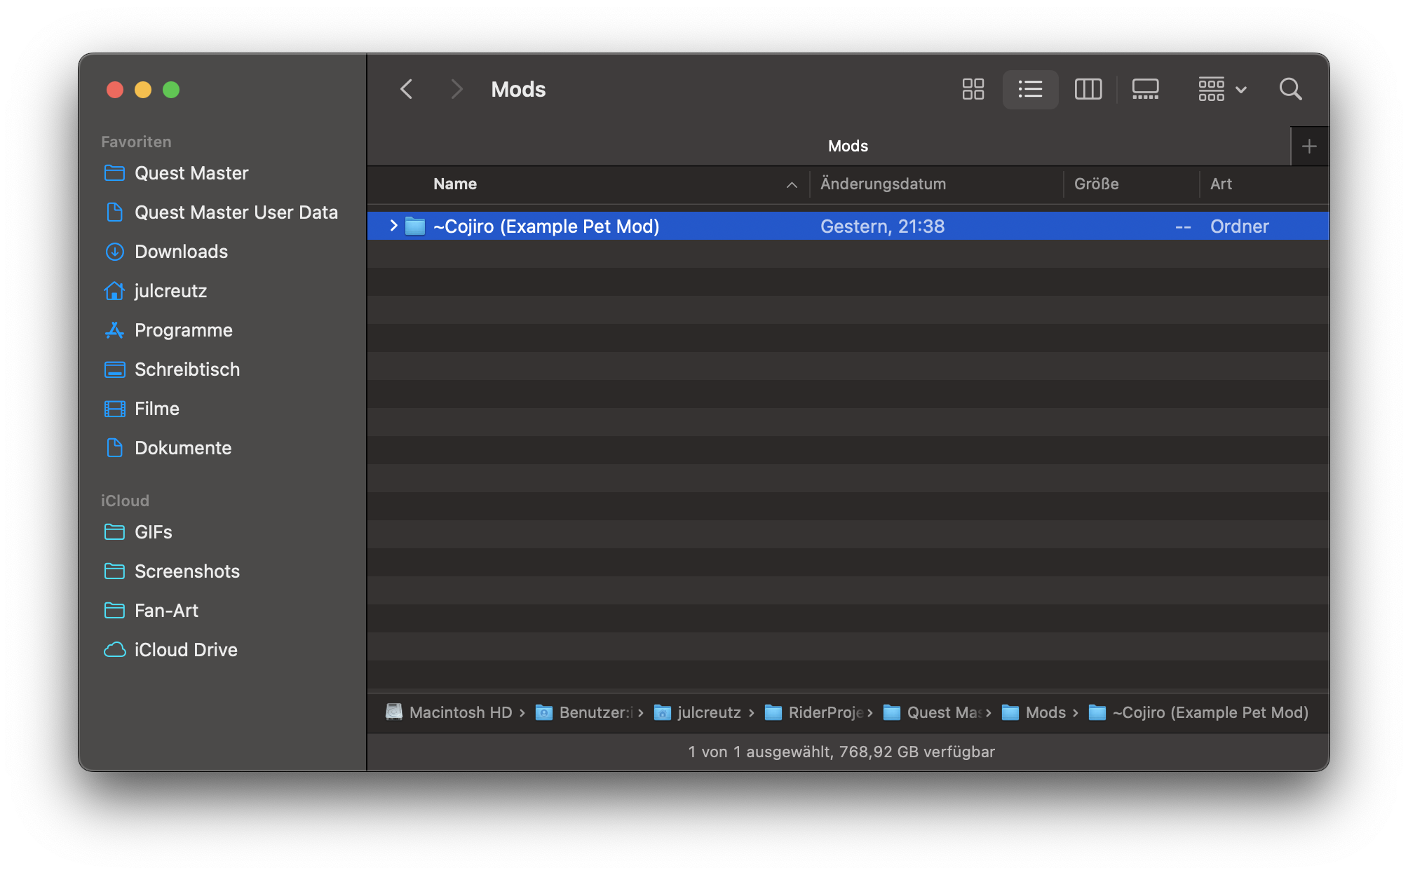Viewport: 1408px width, 875px height.
Task: Switch to list view
Action: pyautogui.click(x=1030, y=89)
